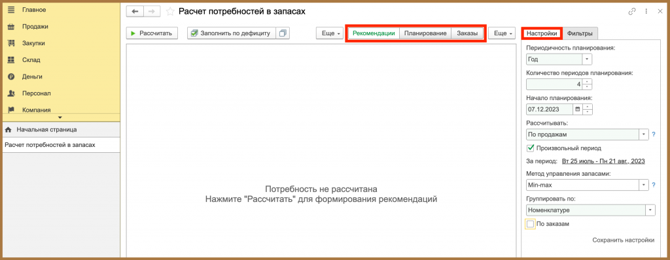Screen dimensions: 670x260
Task: Open the Закупки section
Action: pyautogui.click(x=33, y=43)
